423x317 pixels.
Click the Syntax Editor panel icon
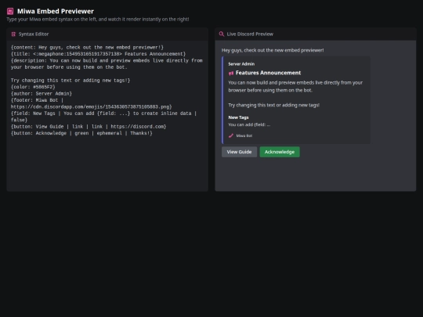coord(13,34)
